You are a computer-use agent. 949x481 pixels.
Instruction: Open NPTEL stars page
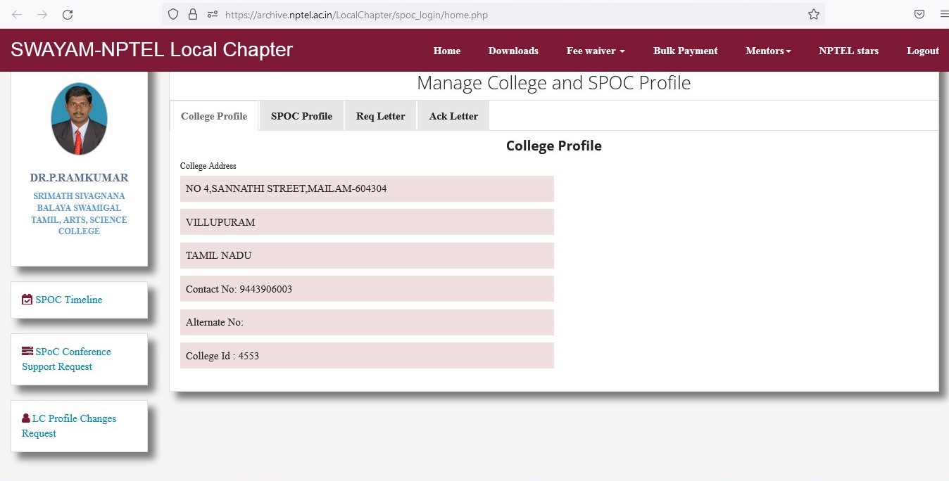[848, 51]
